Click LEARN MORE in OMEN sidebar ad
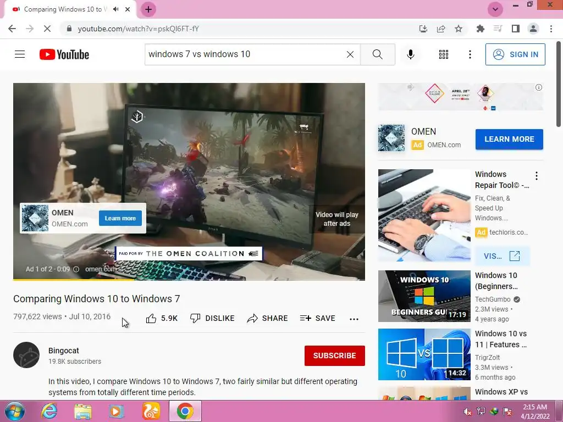Image resolution: width=563 pixels, height=422 pixels. coord(509,139)
